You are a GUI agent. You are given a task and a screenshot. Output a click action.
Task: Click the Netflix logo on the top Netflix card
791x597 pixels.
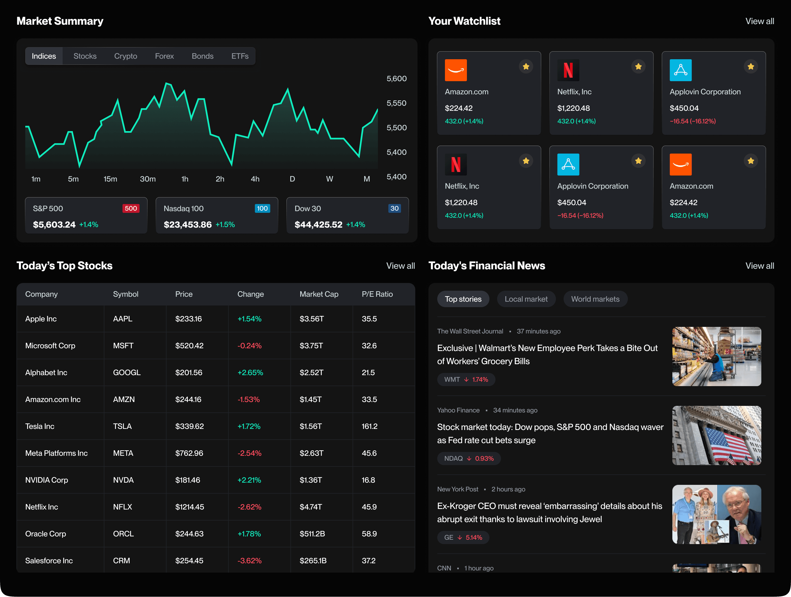(569, 70)
